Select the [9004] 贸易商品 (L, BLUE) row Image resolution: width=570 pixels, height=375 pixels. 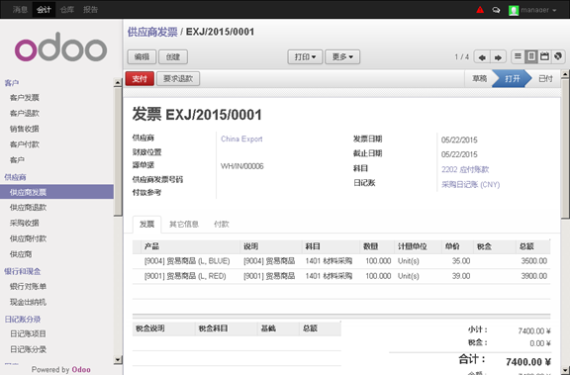341,261
